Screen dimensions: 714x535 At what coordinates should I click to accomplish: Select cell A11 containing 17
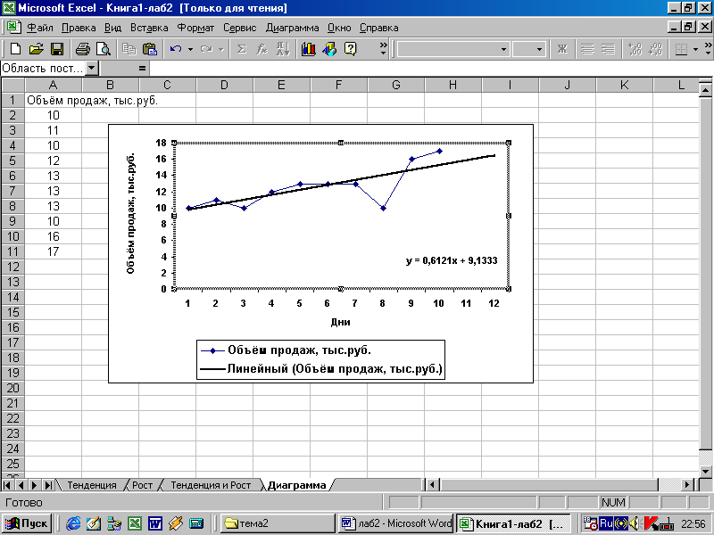[x=54, y=251]
